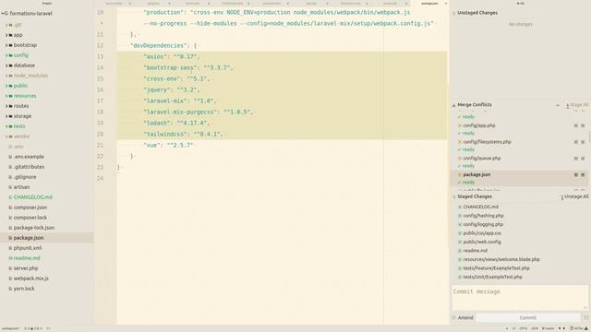591x332 pixels.
Task: Open the artisan file
Action: click(x=21, y=187)
